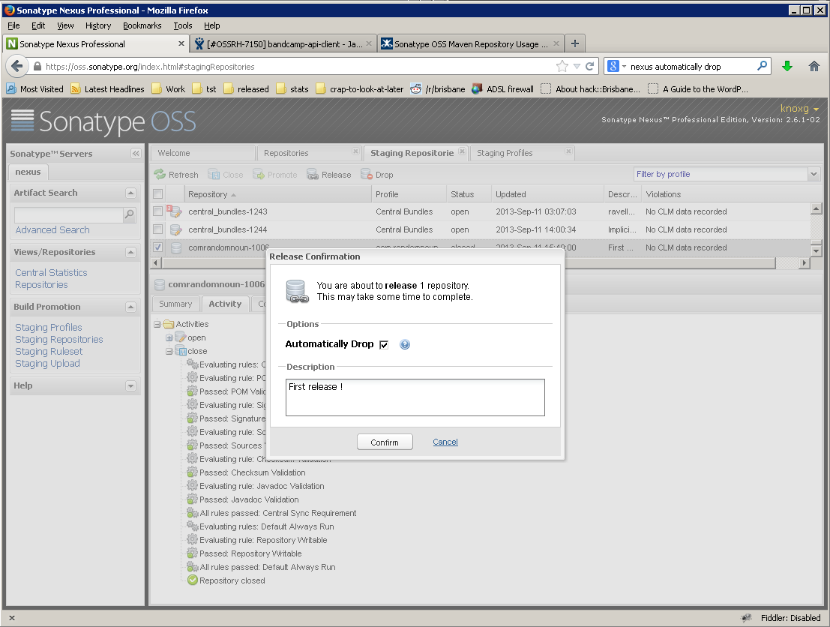Uncheck the comrandomnoun-1006 row checkbox
The width and height of the screenshot is (830, 627).
[x=157, y=247]
